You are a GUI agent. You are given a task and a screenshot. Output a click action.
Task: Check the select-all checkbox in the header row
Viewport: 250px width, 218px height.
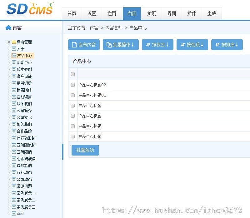tap(73, 74)
